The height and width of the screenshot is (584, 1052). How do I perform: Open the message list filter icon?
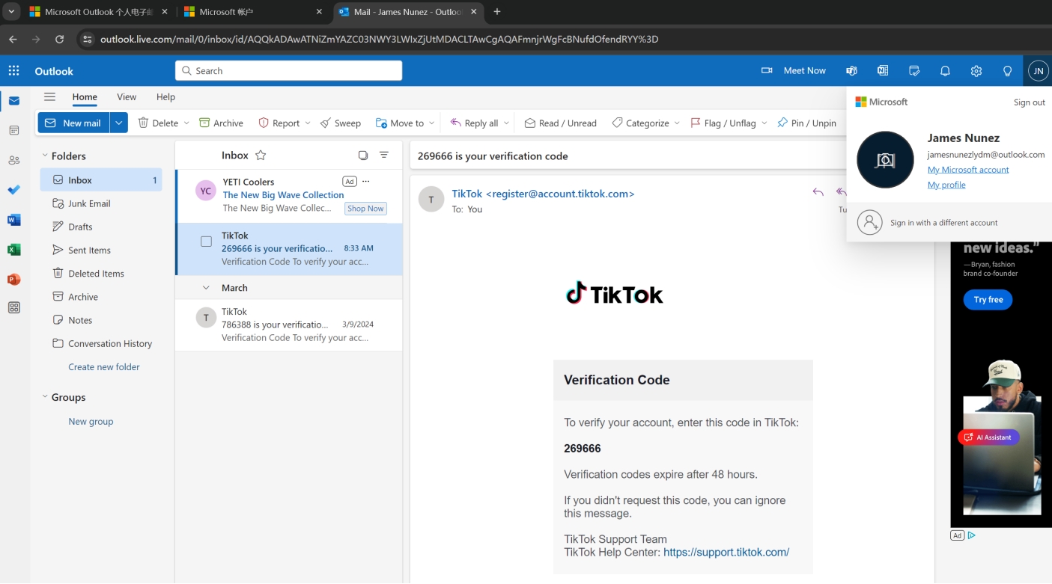[x=384, y=155]
